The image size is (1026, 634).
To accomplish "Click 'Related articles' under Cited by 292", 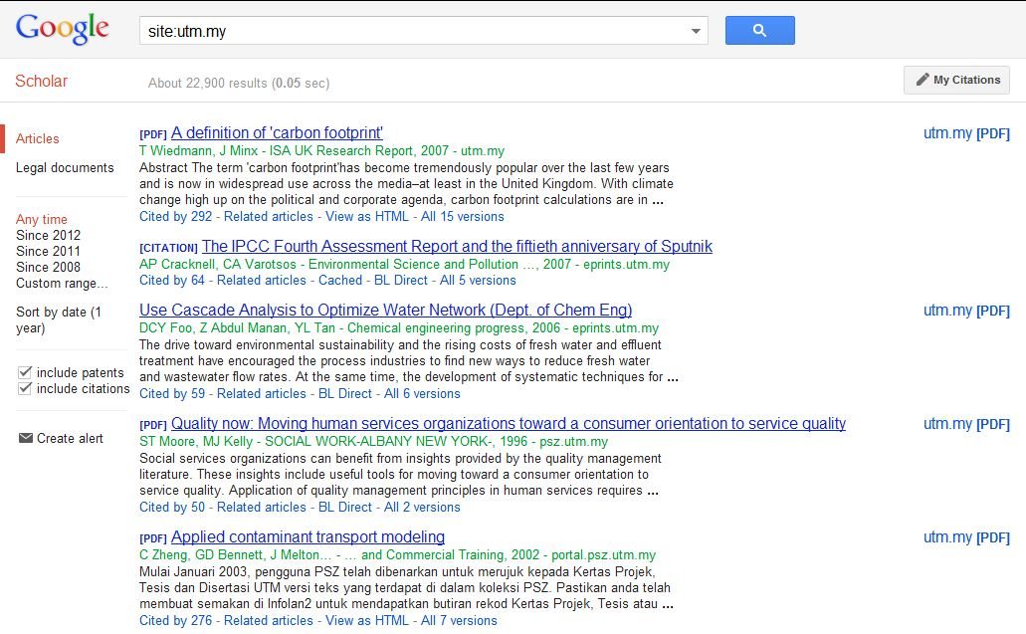I will tap(269, 217).
